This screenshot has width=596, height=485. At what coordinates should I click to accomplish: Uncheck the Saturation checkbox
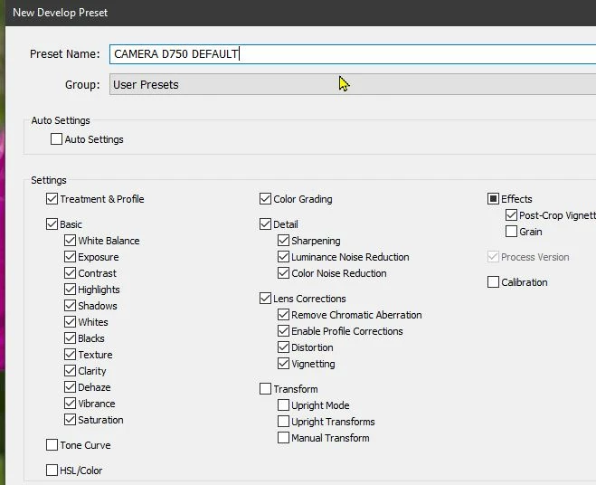(70, 420)
